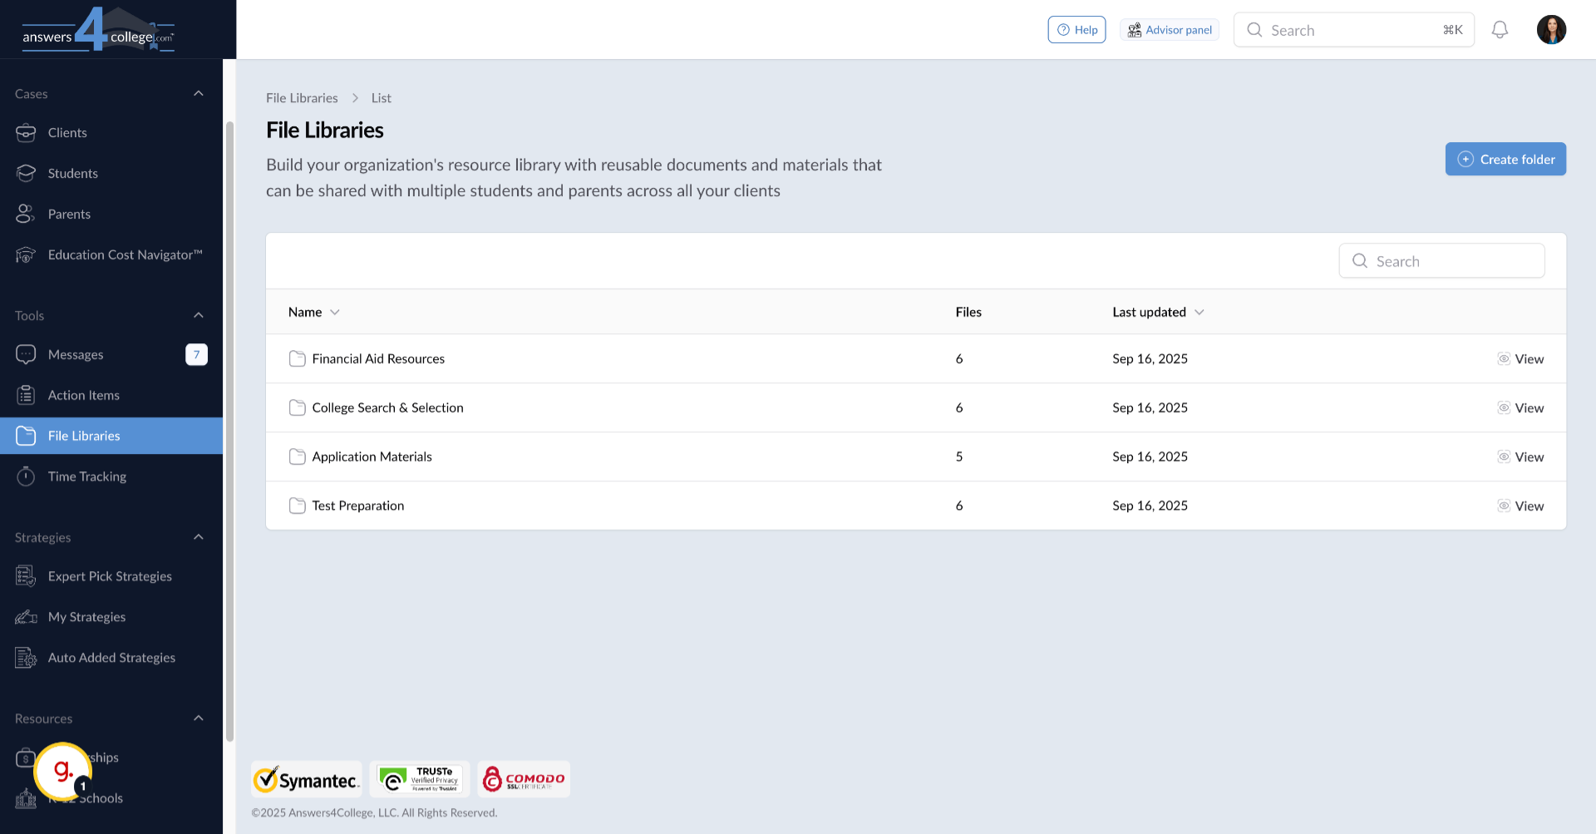Select the Students icon
Image resolution: width=1596 pixels, height=834 pixels.
[x=26, y=173]
